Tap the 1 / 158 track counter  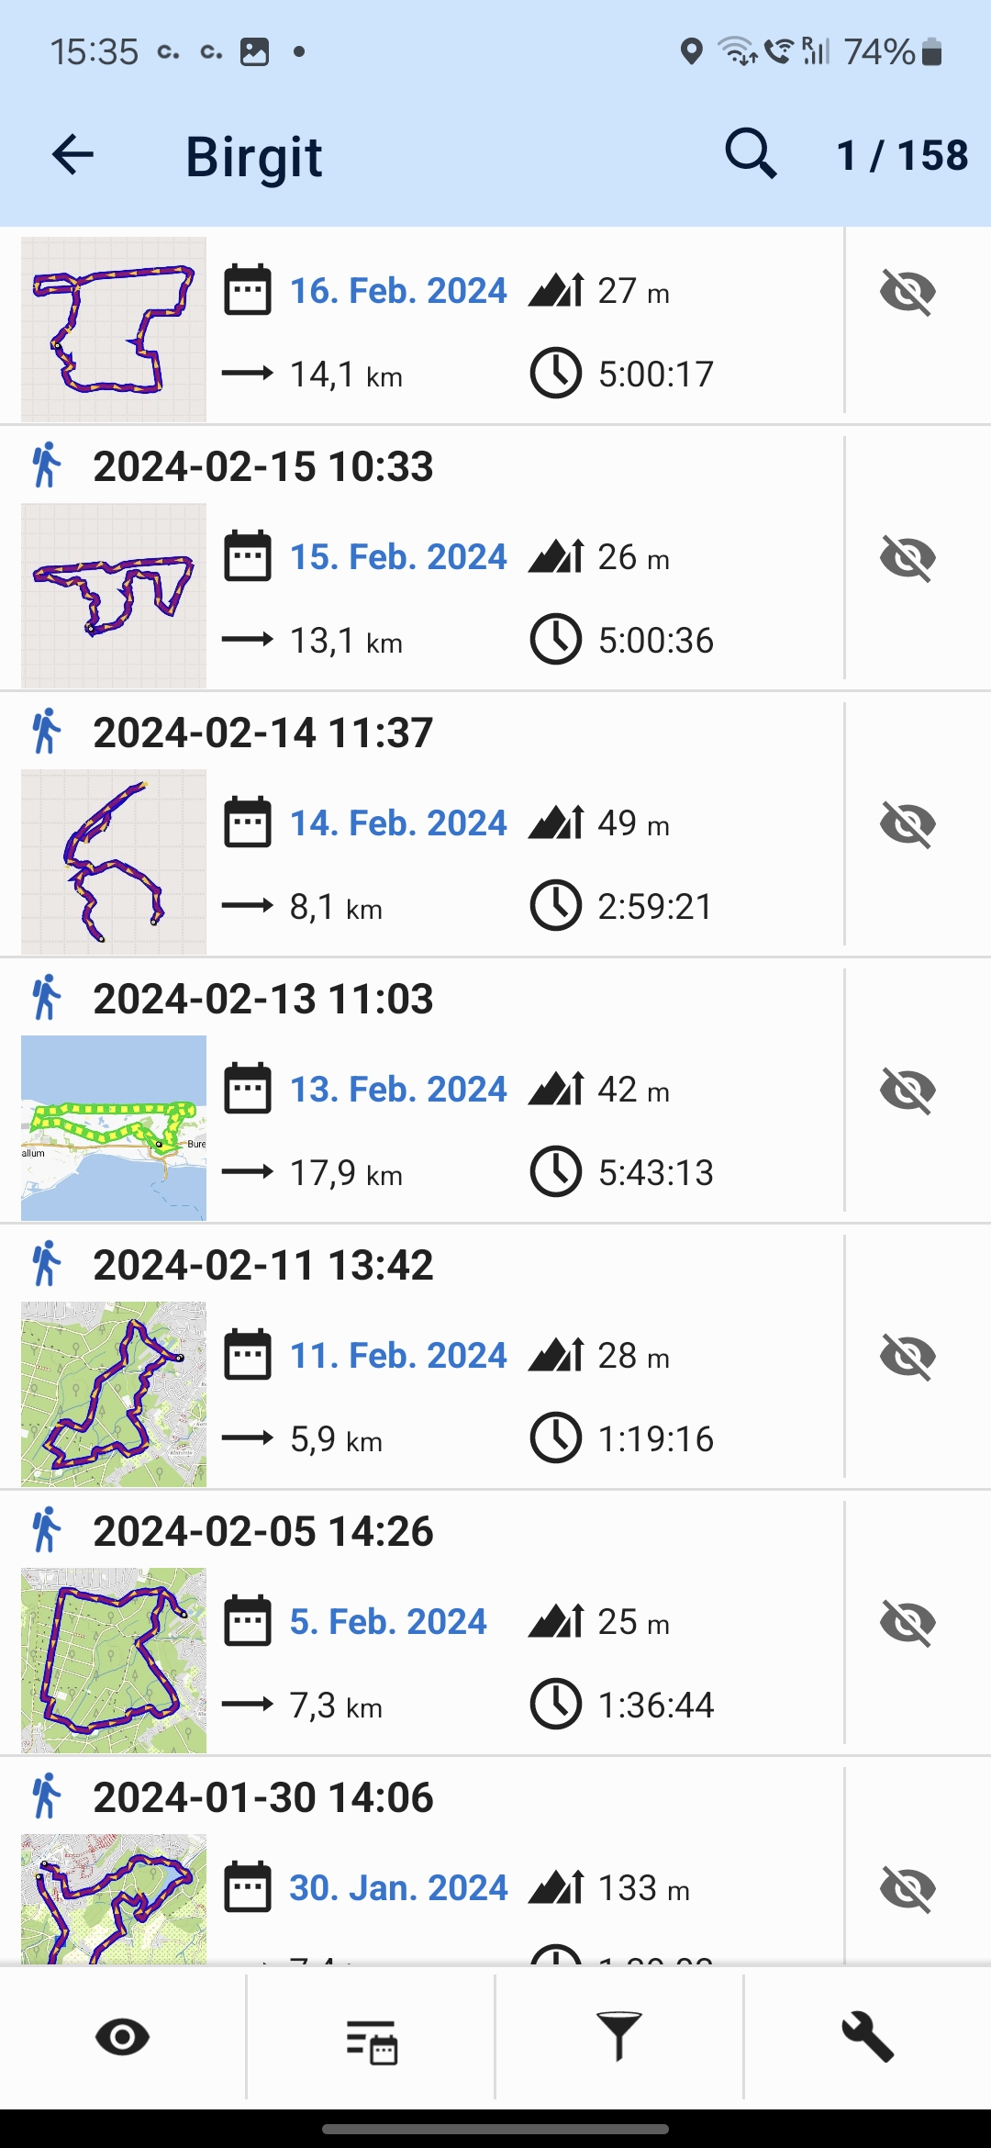tap(902, 156)
